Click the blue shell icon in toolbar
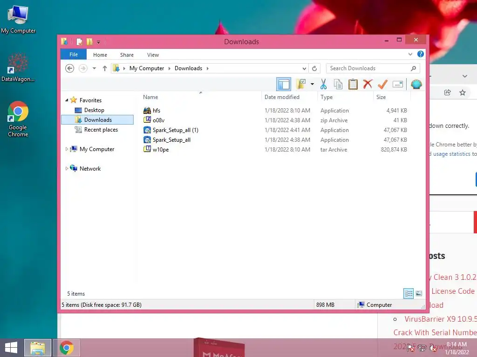 pyautogui.click(x=416, y=84)
